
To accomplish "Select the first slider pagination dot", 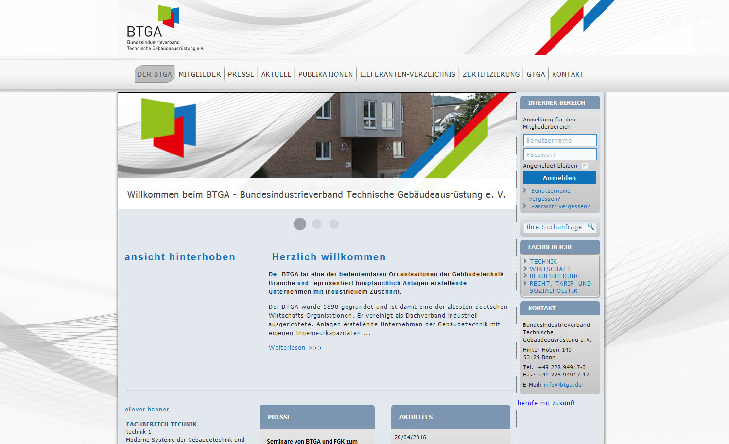I will [300, 224].
